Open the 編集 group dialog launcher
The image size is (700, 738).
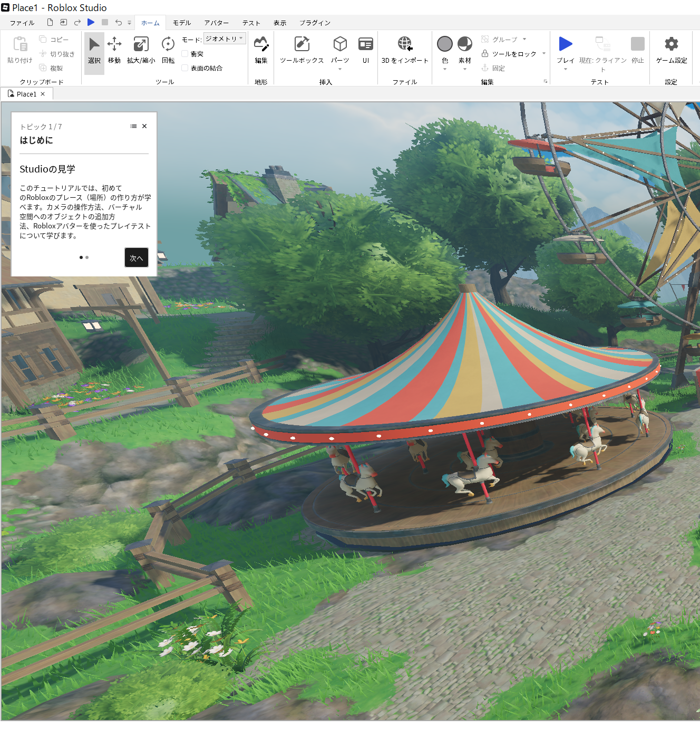coord(545,81)
